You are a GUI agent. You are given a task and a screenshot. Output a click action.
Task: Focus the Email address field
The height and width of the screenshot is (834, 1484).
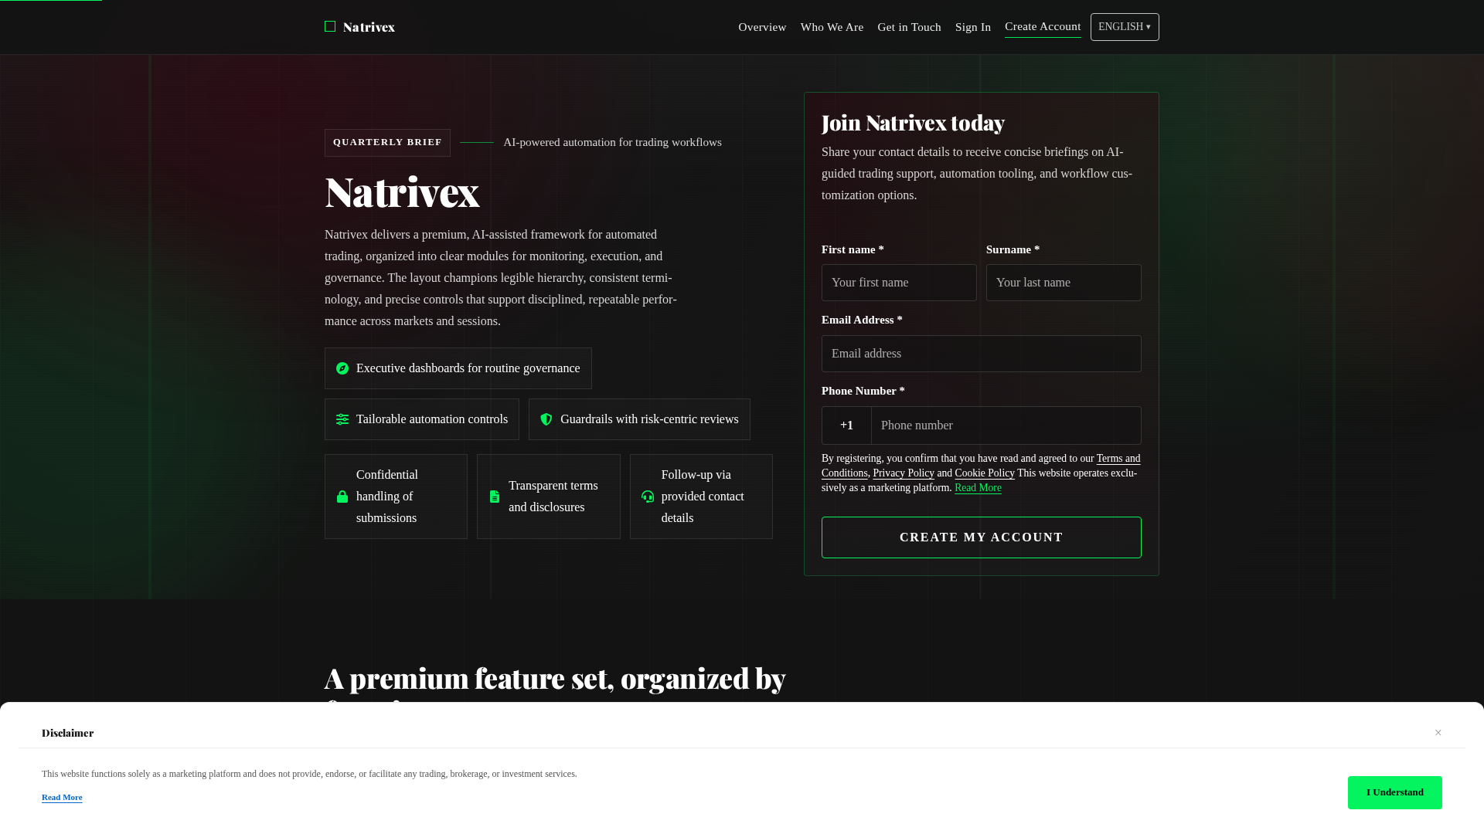[x=982, y=354]
